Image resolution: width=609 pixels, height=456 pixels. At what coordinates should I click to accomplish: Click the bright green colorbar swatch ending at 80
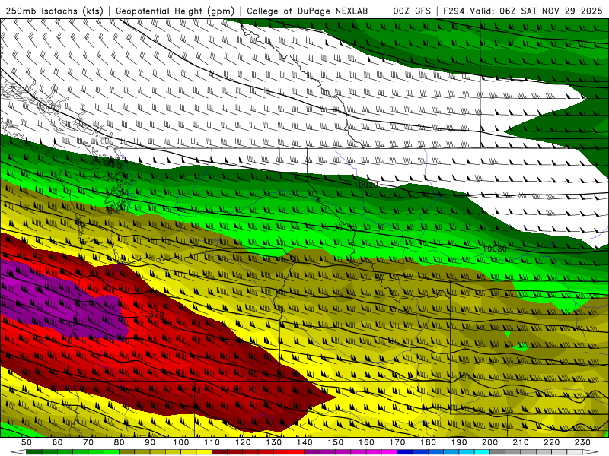coord(111,452)
